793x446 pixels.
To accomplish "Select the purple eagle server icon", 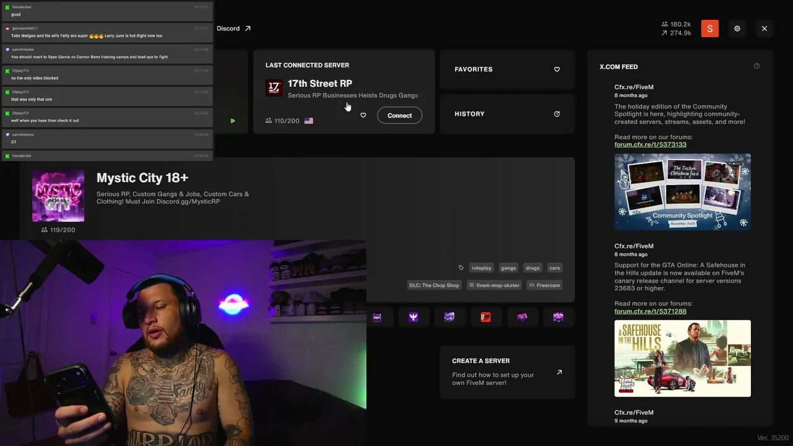I will (x=413, y=317).
